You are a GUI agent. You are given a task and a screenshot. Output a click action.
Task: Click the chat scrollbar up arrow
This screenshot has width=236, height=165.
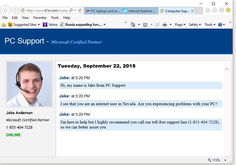227,69
